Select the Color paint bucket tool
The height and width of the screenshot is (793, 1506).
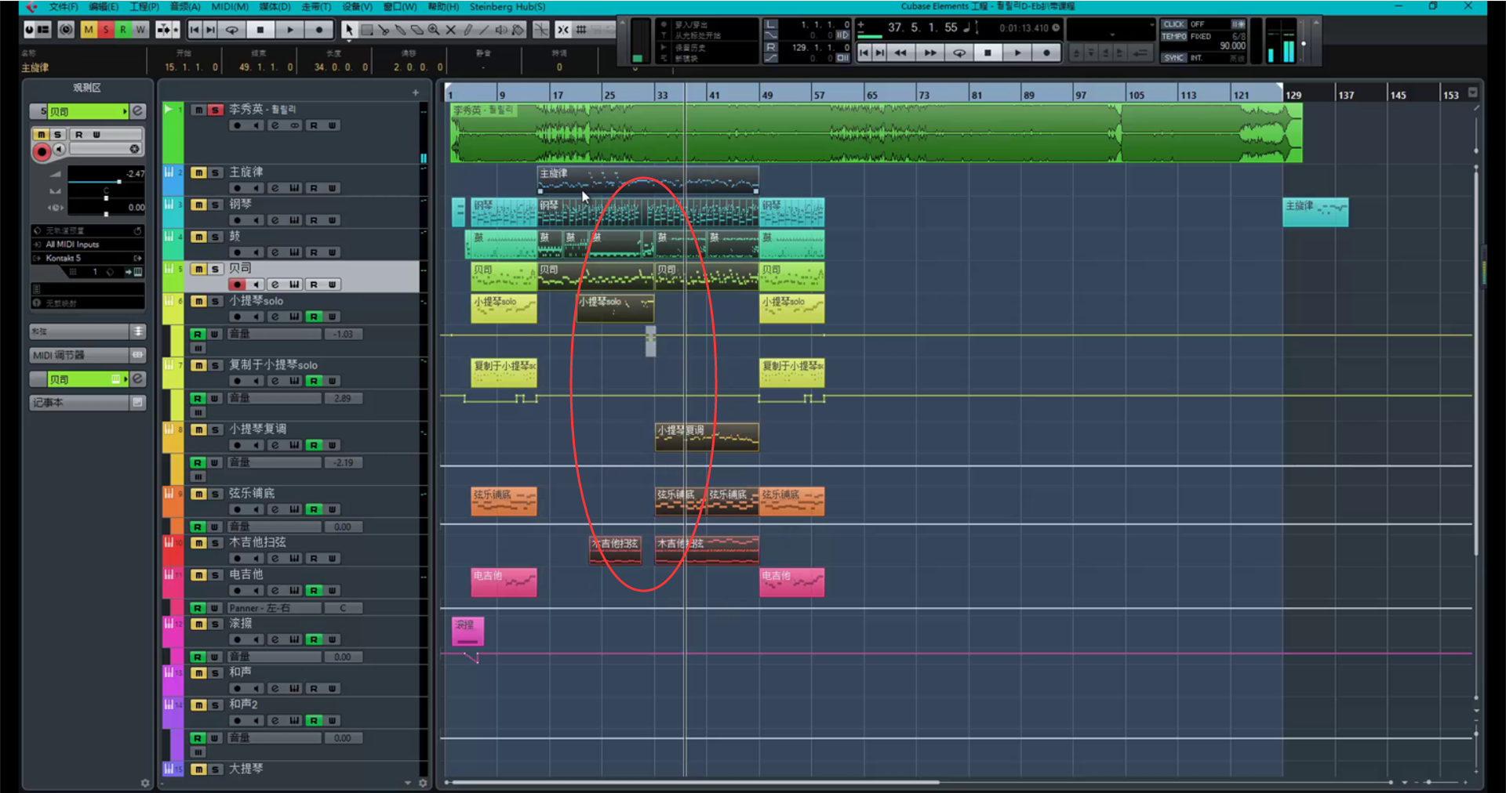tap(518, 30)
